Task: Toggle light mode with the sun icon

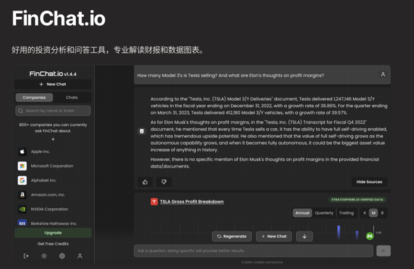Action: tap(44, 256)
